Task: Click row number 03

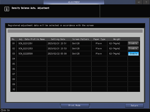Action: pyautogui.click(x=14, y=54)
